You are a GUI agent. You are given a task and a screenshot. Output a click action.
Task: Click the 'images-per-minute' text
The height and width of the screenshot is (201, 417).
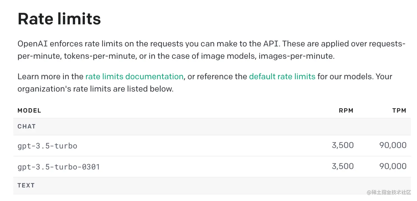[x=296, y=56]
